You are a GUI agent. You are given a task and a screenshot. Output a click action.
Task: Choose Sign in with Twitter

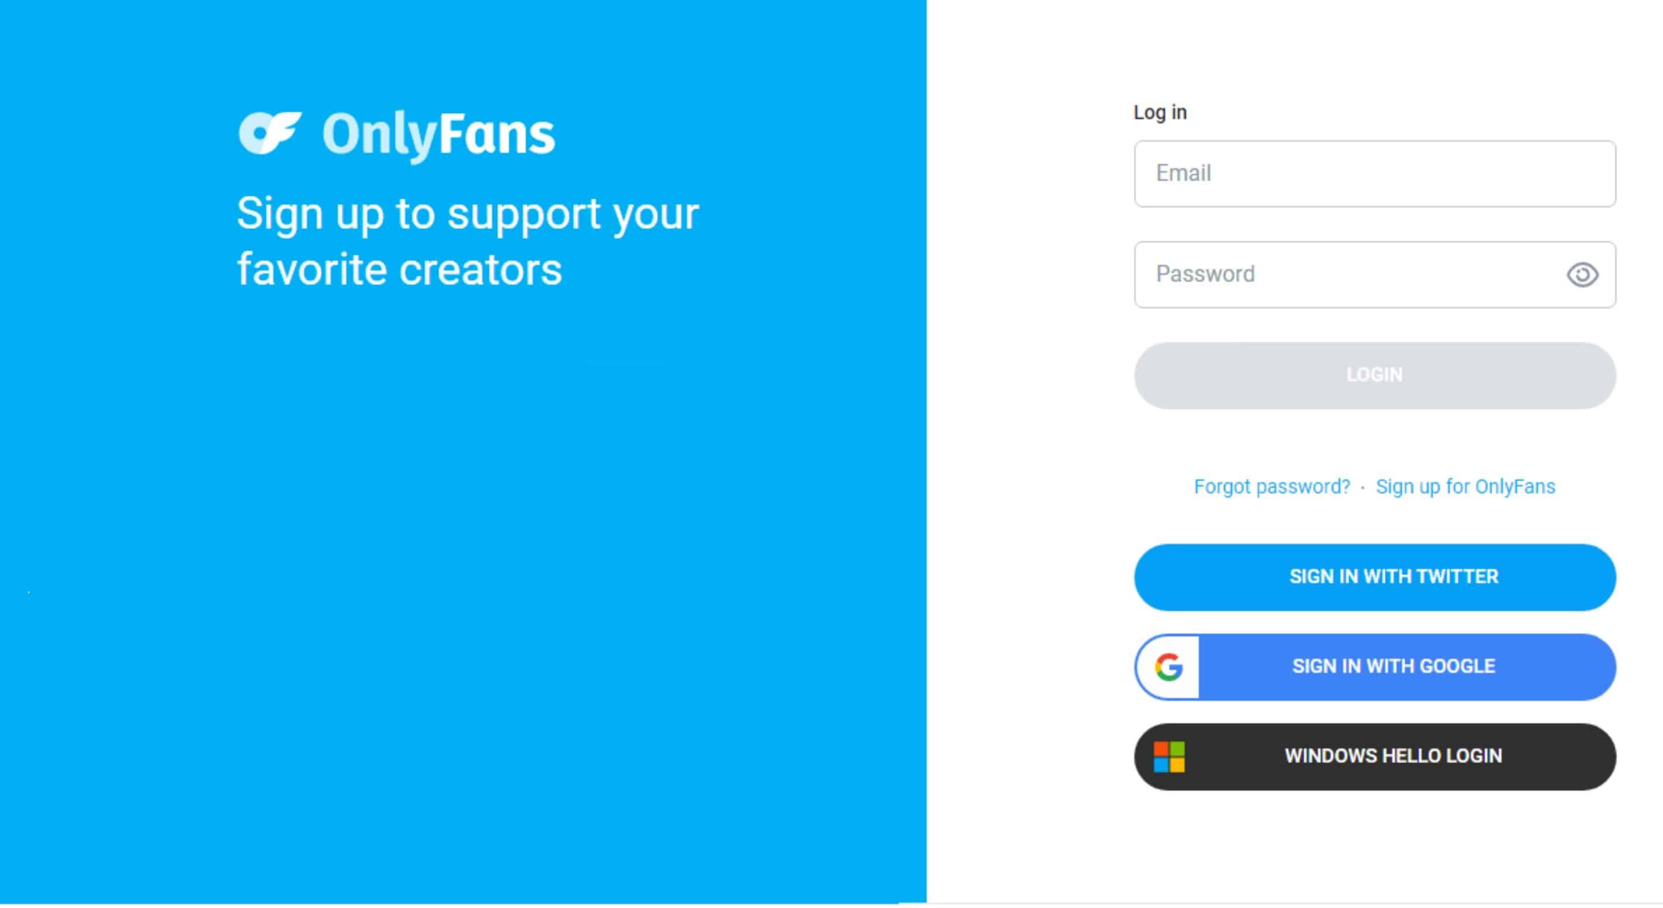[x=1375, y=578]
